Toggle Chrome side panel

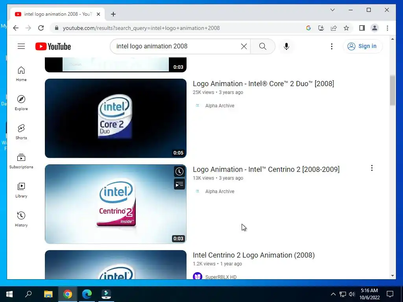[362, 28]
